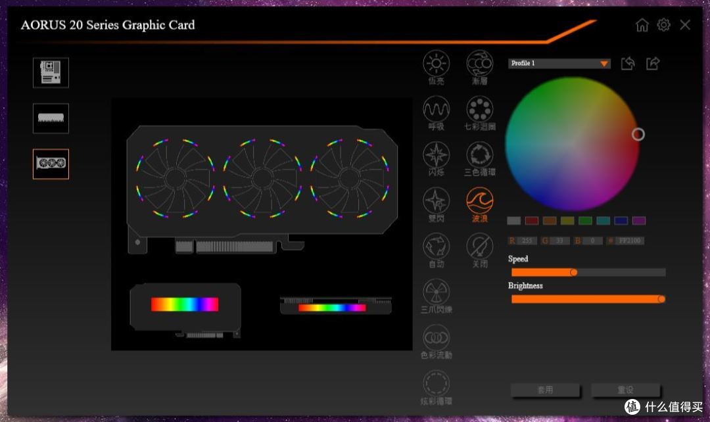This screenshot has width=710, height=422.
Task: Switch to the motherboard device tab
Action: click(51, 72)
